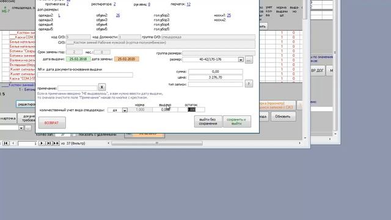391x220 pixels.
Task: Click the рукавиц size link 8
Action: (x=149, y=4)
